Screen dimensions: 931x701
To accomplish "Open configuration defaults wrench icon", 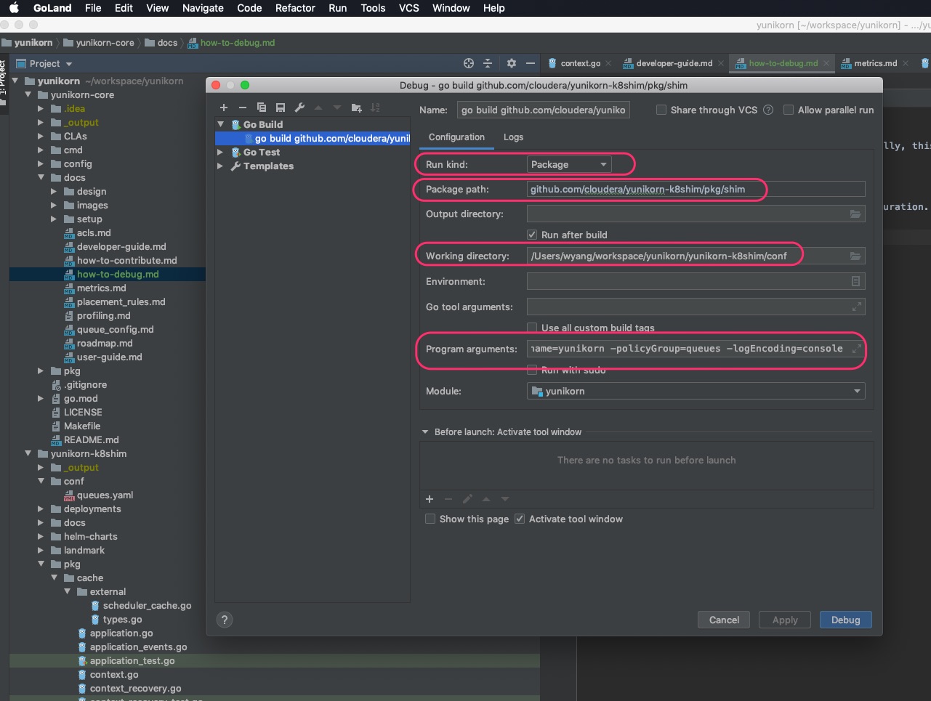I will coord(299,108).
